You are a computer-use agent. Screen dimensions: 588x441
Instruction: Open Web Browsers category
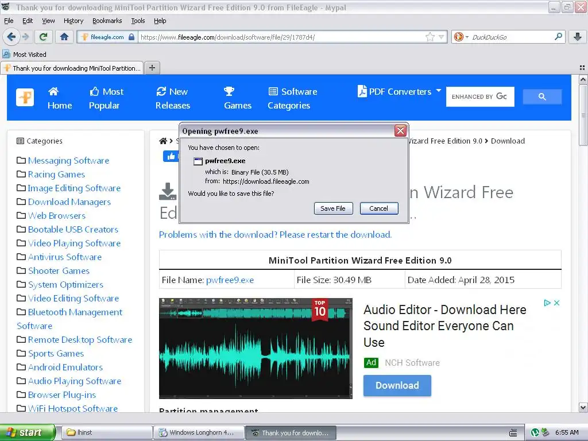[x=57, y=216]
